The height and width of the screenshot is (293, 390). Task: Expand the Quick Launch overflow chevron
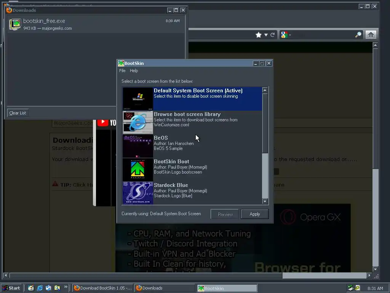point(66,287)
